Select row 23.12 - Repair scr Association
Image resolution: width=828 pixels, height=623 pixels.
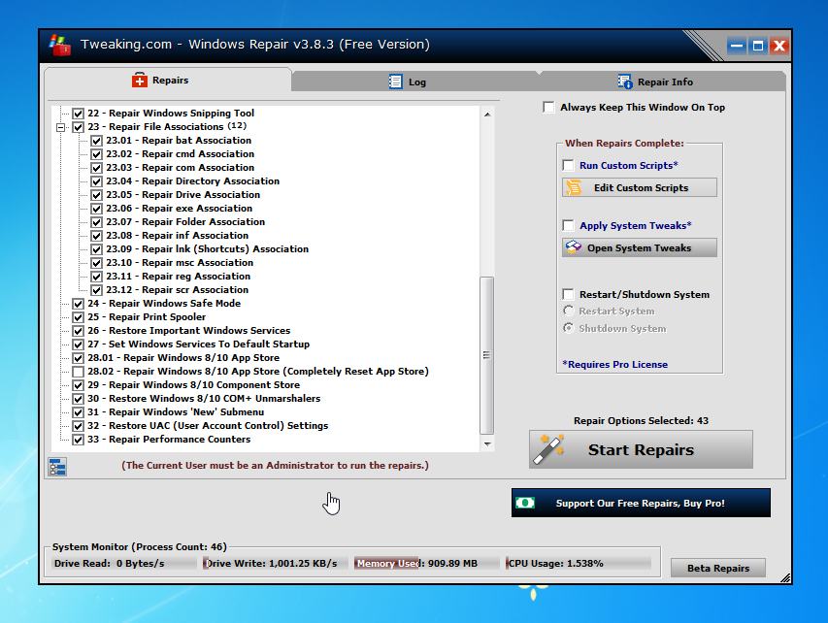177,290
